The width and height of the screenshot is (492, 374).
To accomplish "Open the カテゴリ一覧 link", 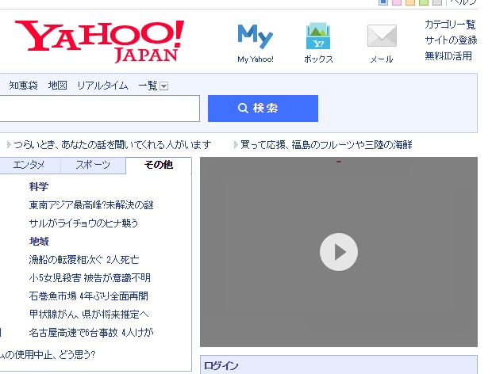I will click(x=450, y=25).
